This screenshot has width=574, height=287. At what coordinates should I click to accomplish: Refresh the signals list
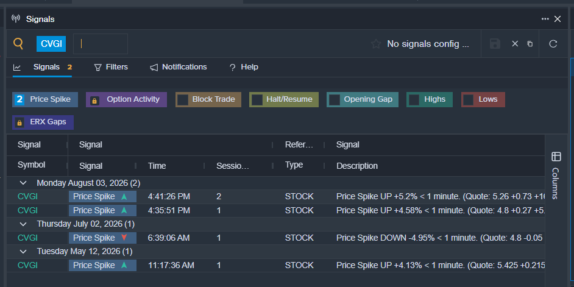[x=553, y=44]
